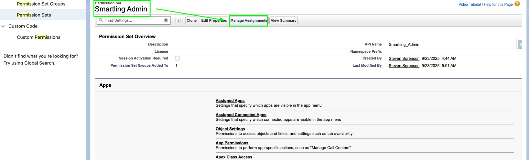This screenshot has height=160, width=529.
Task: Open Assigned Connected Apps settings
Action: point(241,115)
